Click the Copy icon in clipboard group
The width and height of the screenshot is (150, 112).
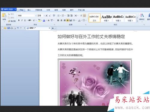point(9,18)
